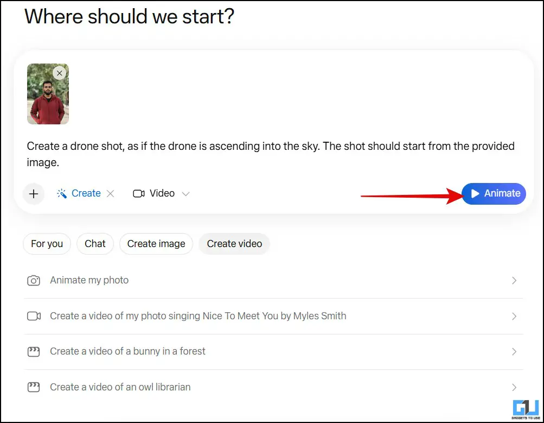Open chevron for Animate my photo row

pos(514,281)
